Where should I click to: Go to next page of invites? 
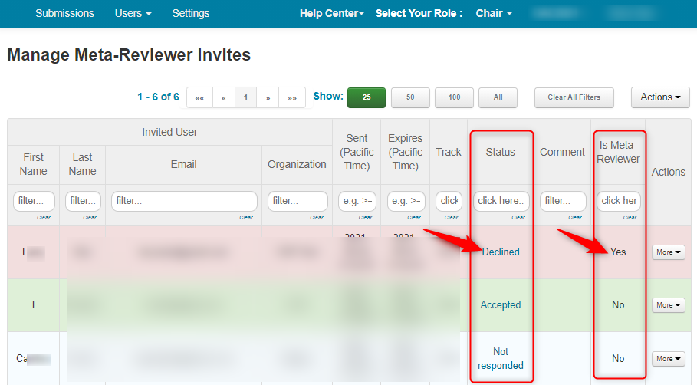[x=268, y=98]
